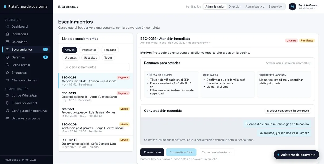Navigate to Folios admin.
The width and height of the screenshot is (324, 164).
26,65
